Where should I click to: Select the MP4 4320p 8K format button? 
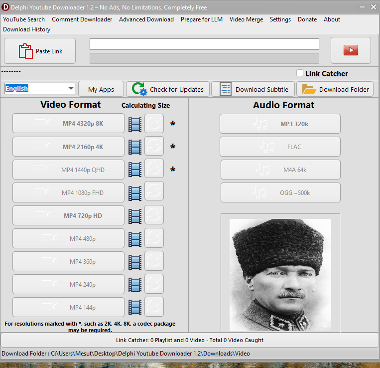point(68,123)
